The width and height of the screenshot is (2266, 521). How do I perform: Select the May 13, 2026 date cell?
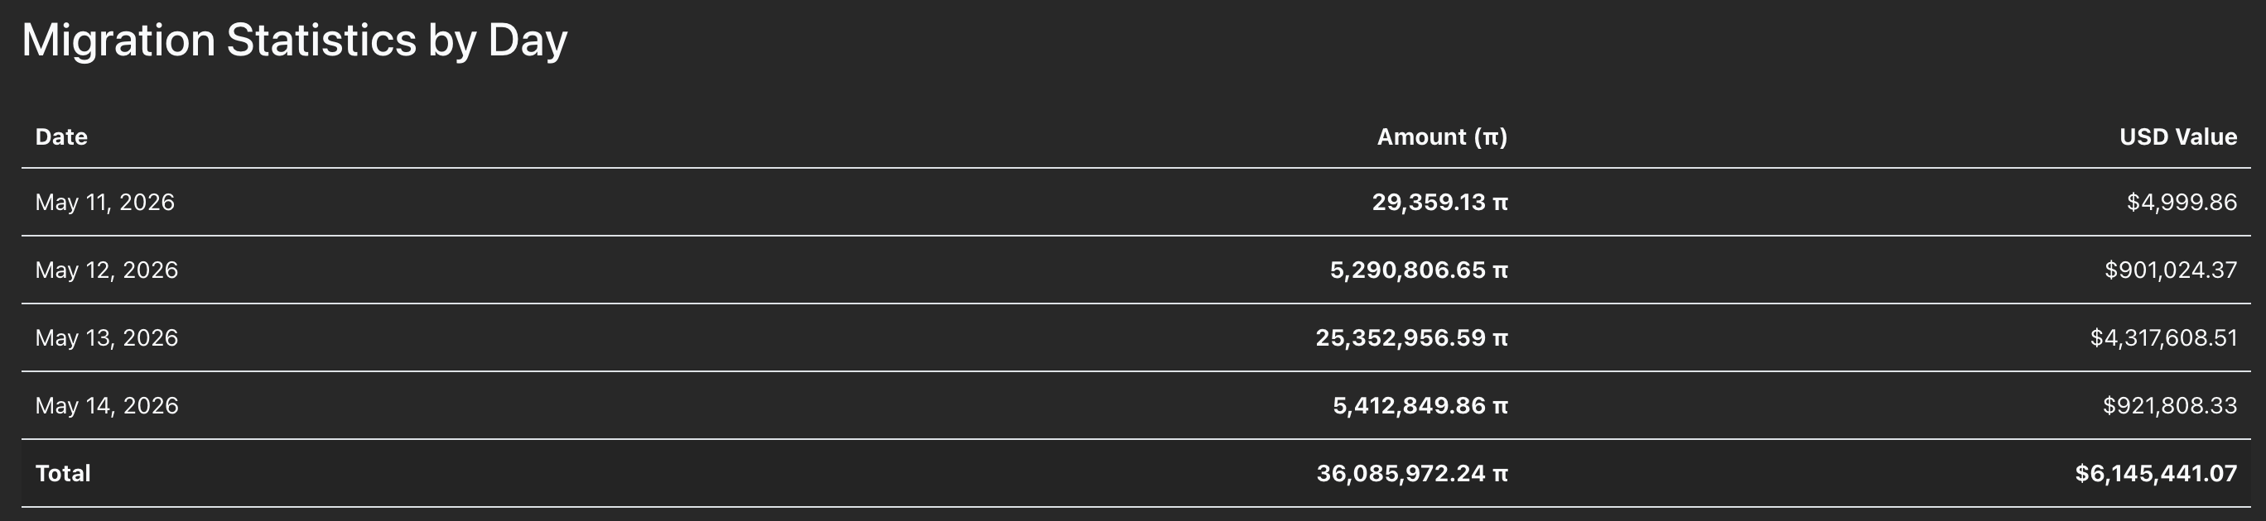tap(107, 337)
